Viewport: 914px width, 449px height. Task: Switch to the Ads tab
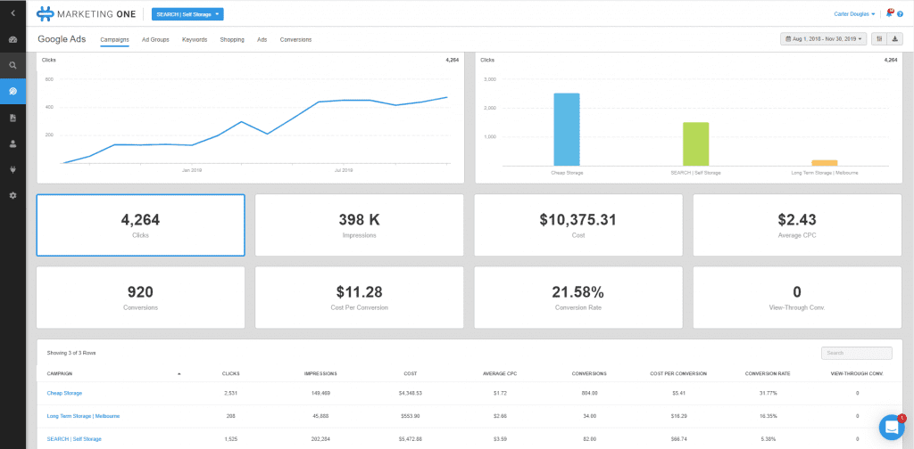262,39
